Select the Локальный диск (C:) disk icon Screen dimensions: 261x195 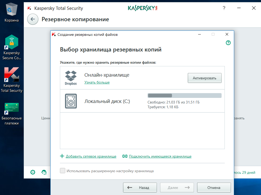(x=71, y=101)
